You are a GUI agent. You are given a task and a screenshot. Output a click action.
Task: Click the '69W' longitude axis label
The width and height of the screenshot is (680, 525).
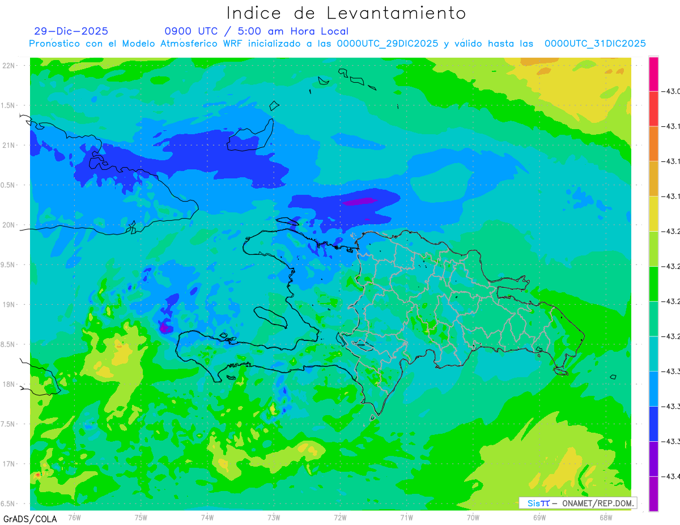coord(539,517)
